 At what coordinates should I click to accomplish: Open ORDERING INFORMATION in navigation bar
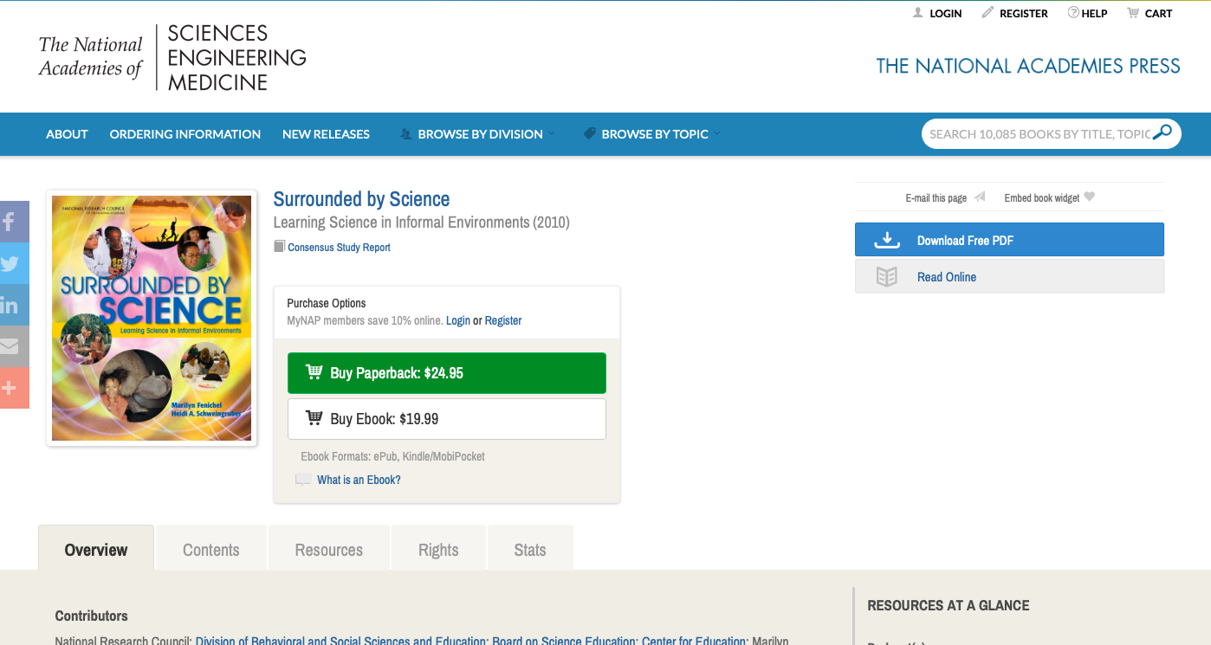[x=185, y=134]
